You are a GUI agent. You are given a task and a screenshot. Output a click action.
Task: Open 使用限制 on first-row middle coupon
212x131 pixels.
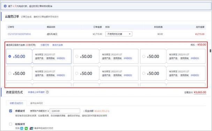point(118,58)
